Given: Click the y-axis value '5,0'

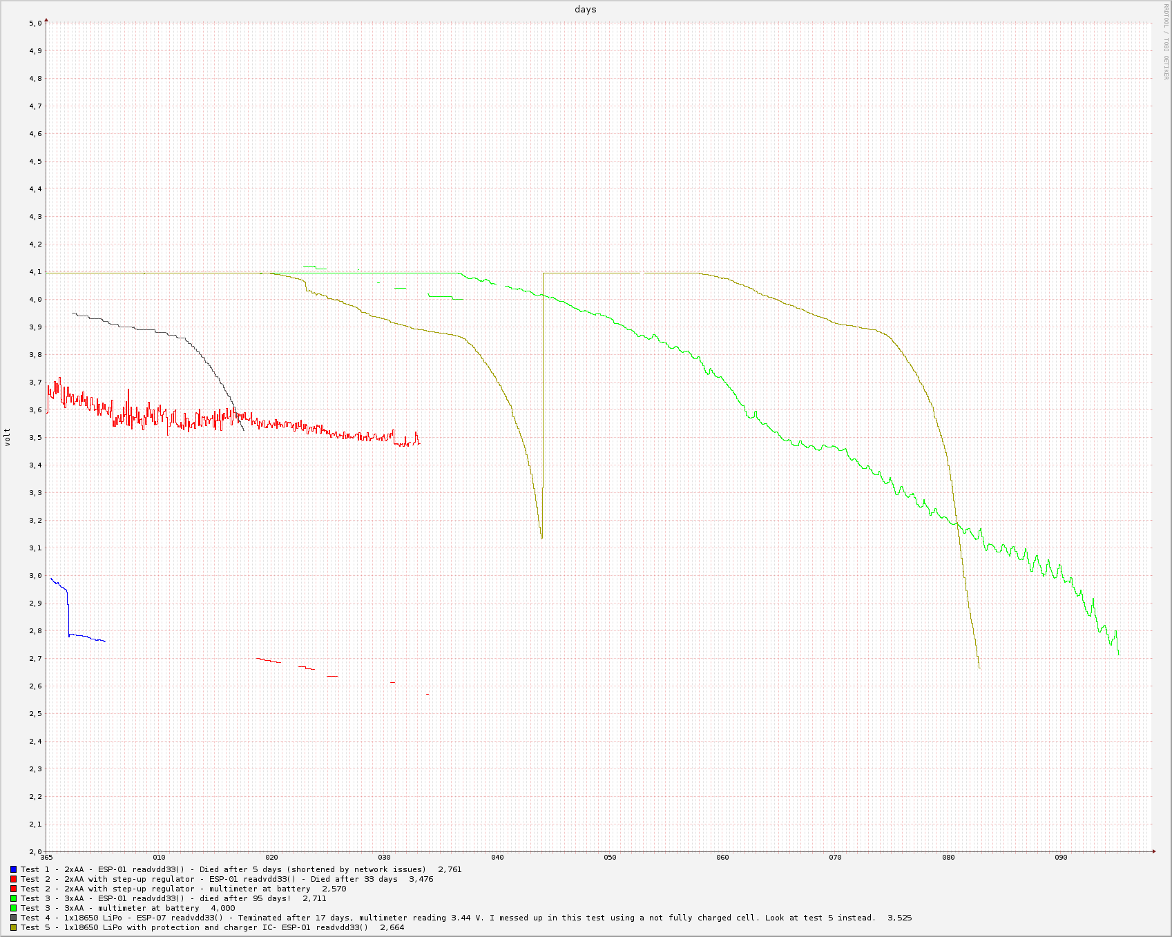Looking at the screenshot, I should click(35, 23).
